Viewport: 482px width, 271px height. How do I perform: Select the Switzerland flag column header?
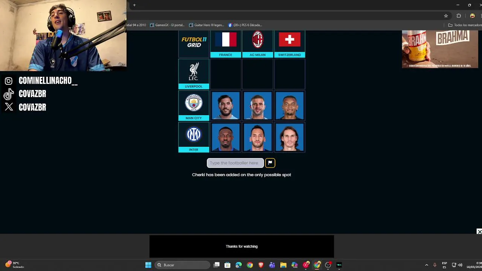coord(290,44)
